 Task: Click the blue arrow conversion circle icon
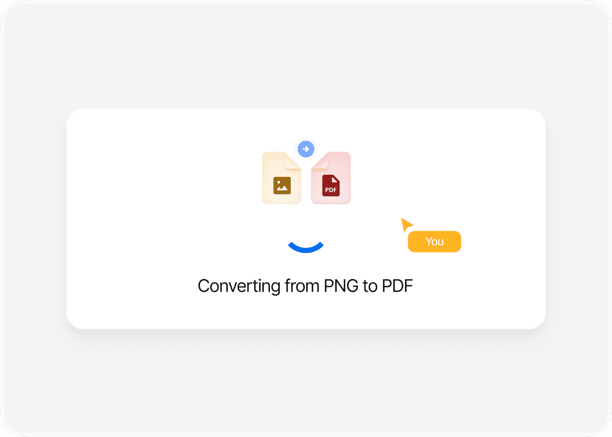tap(306, 149)
